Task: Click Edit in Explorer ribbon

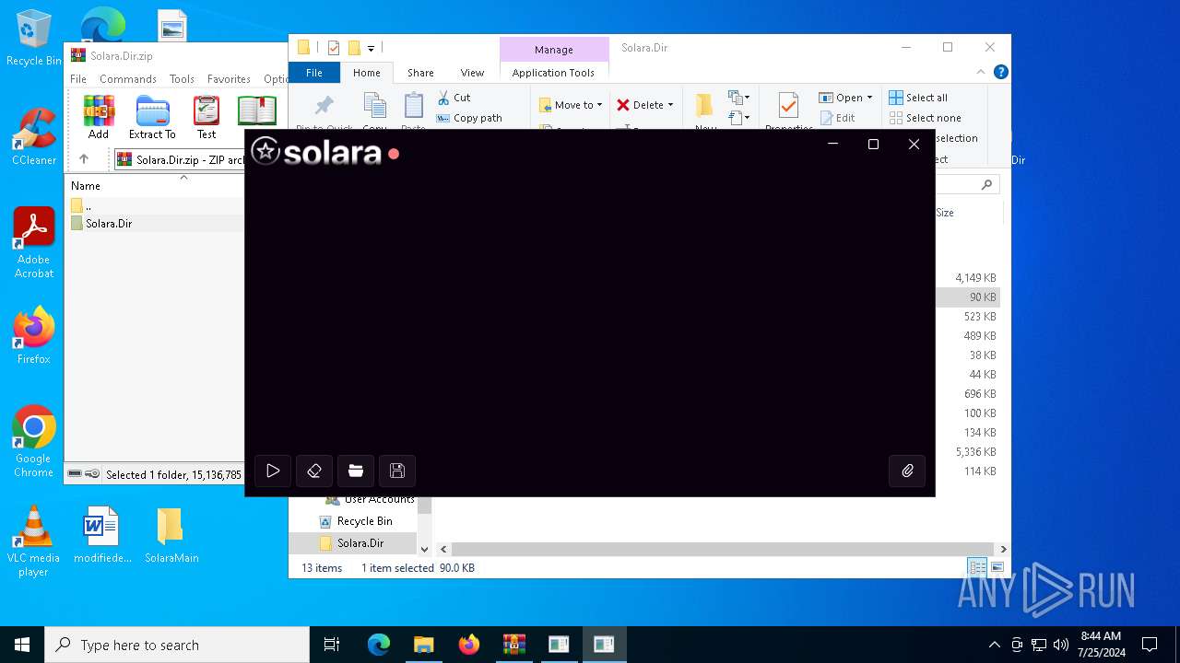Action: [x=837, y=118]
